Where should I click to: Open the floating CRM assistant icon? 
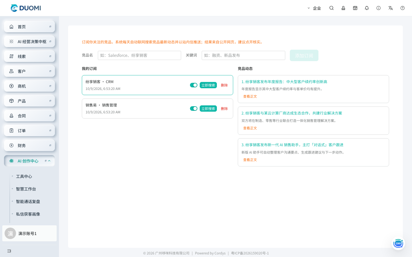pyautogui.click(x=398, y=243)
